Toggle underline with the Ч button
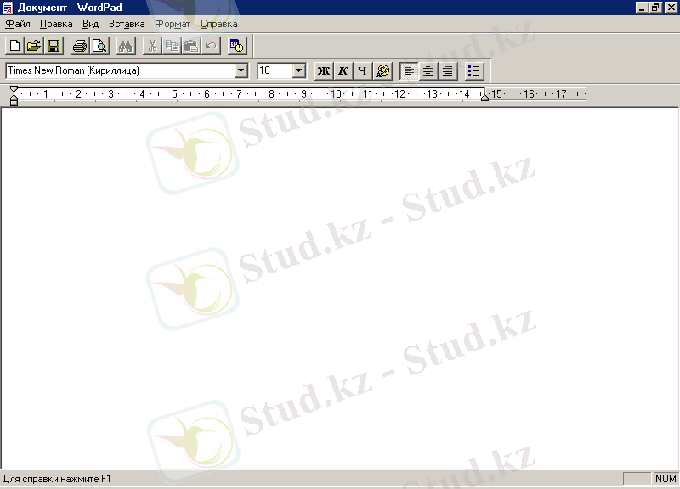This screenshot has height=489, width=680. tap(363, 71)
